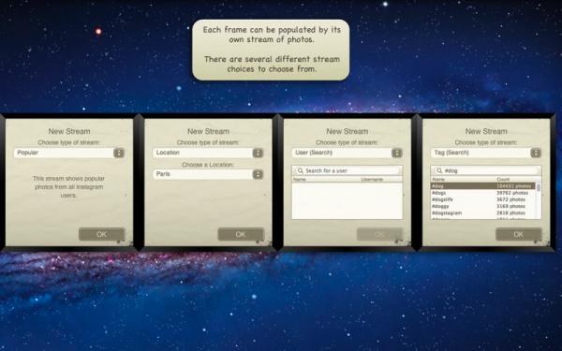Open the Tag (Search) stream type dropdown
Image resolution: width=562 pixels, height=351 pixels.
485,153
